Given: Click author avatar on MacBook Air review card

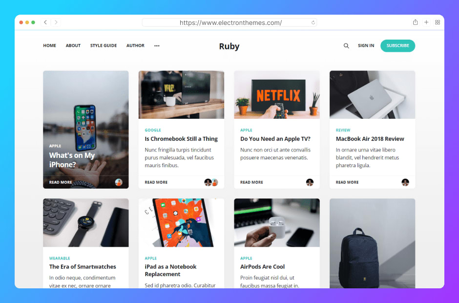Looking at the screenshot, I should [405, 182].
